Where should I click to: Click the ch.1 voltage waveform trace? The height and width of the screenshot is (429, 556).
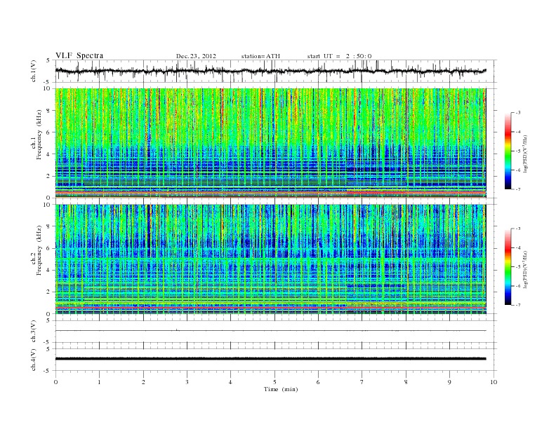270,71
